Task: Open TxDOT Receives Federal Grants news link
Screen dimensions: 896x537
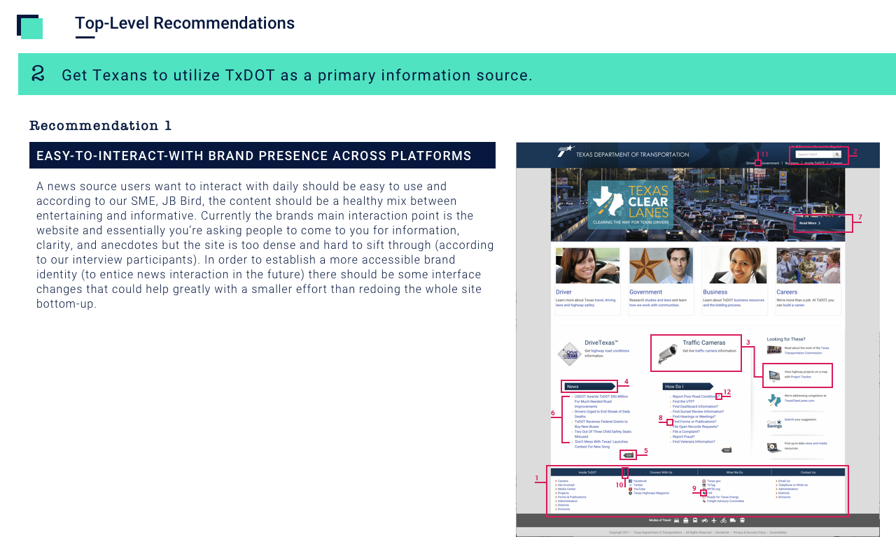Action: click(601, 424)
